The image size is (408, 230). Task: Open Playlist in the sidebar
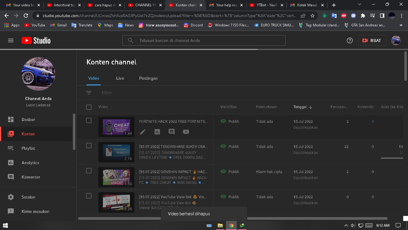click(x=36, y=148)
